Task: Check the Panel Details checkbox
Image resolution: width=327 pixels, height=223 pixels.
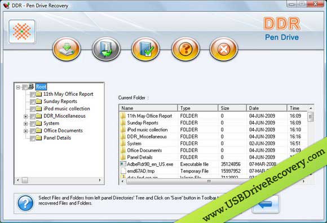Action: coord(33,139)
